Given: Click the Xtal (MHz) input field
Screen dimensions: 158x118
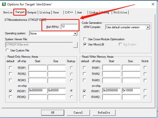Looking at the screenshot, I should (x=69, y=26).
